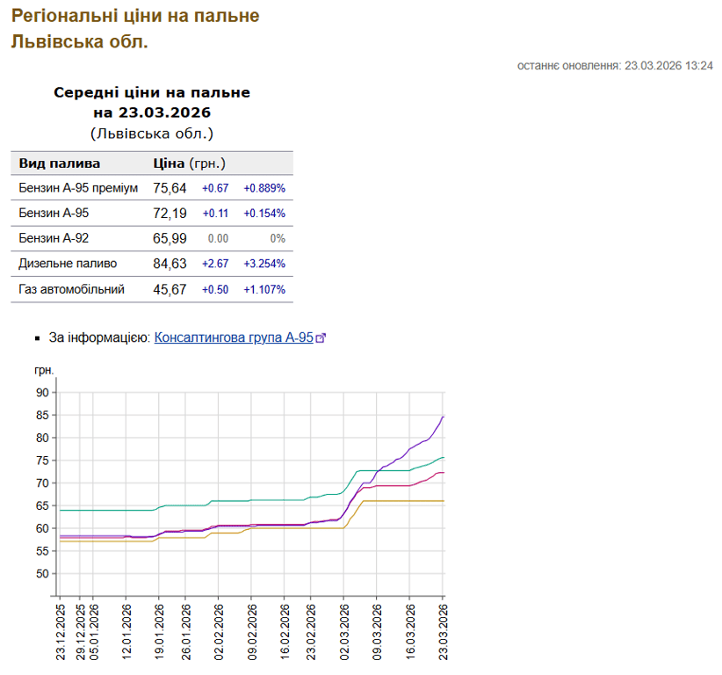This screenshot has width=722, height=675.
Task: Click the 23.12.2025 date label on chart axis
Action: (x=61, y=629)
